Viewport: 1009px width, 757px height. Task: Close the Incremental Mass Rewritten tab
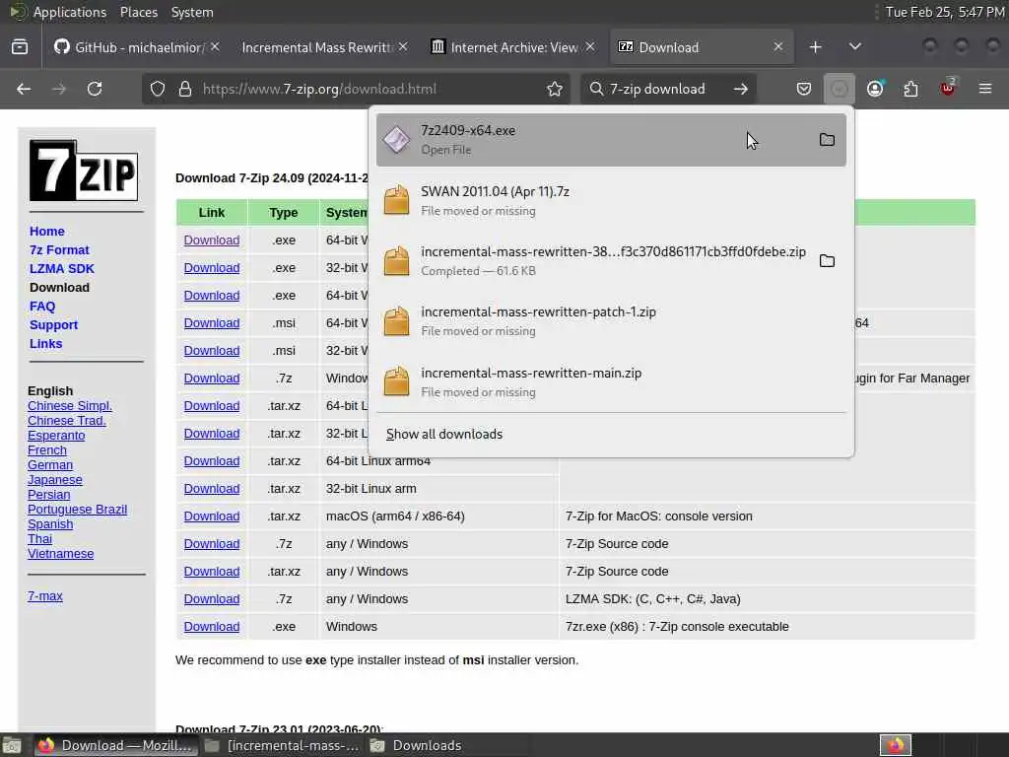pos(403,47)
